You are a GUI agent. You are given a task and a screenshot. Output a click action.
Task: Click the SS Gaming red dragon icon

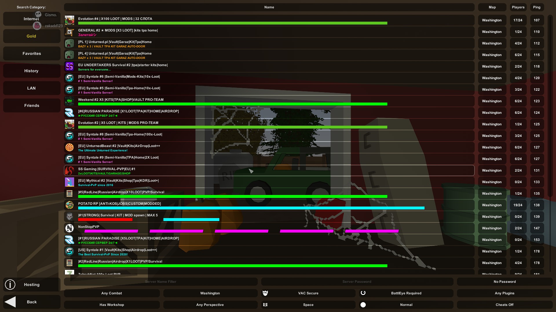click(69, 170)
